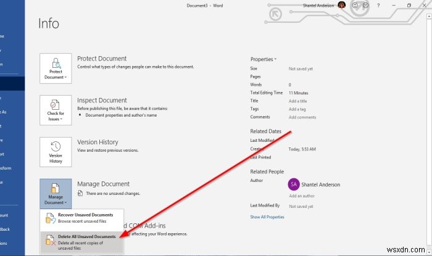Image resolution: width=432 pixels, height=256 pixels.
Task: Click the Version History heading
Action: pyautogui.click(x=98, y=142)
